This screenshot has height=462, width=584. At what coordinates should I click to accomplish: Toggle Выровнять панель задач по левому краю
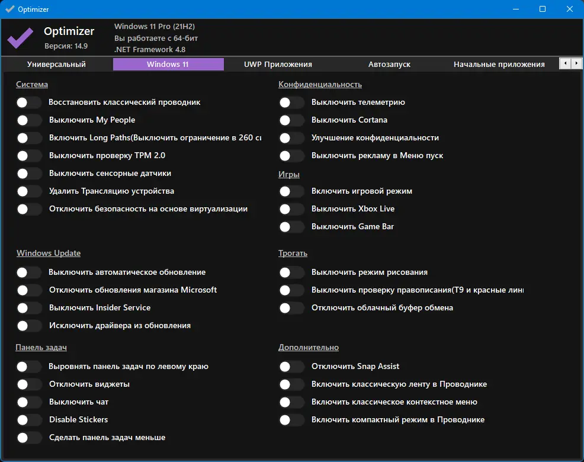point(28,367)
